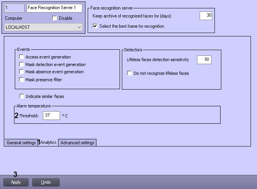257x189 pixels.
Task: Select the Analytics tab
Action: [48, 142]
